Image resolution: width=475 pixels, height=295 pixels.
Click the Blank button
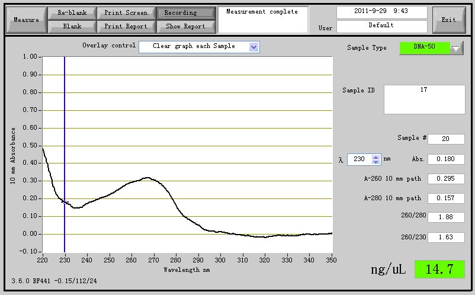tap(72, 26)
